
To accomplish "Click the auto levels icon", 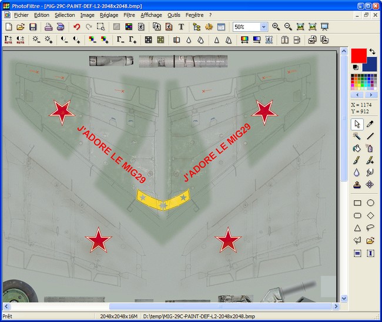I will click(x=8, y=40).
